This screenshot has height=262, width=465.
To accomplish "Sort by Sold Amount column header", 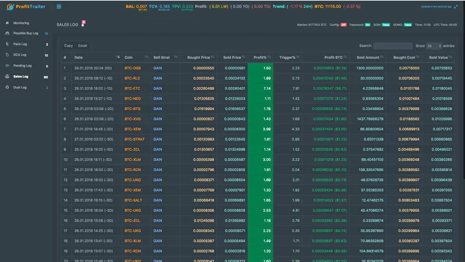I will (x=368, y=58).
